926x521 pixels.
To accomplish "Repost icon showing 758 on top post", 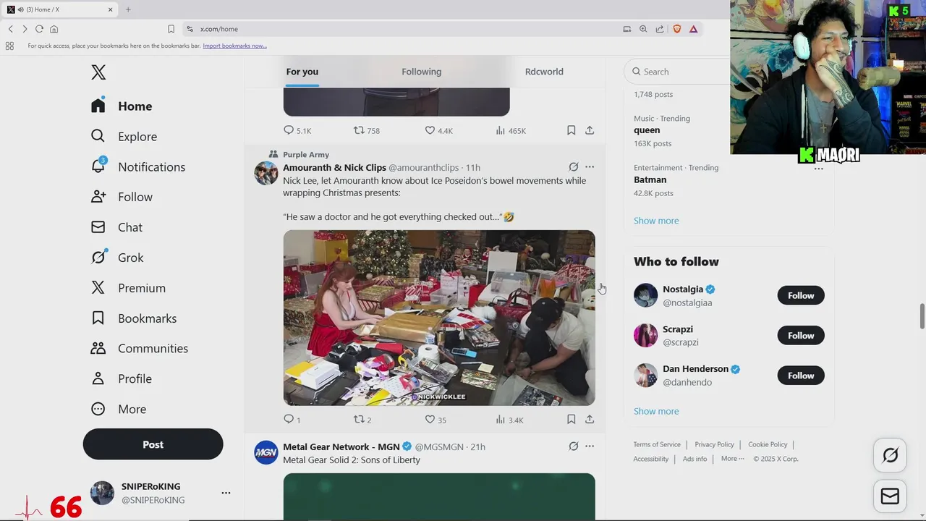I will click(x=359, y=130).
